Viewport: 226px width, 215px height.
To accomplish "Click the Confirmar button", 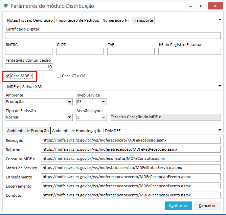I will [178, 206].
